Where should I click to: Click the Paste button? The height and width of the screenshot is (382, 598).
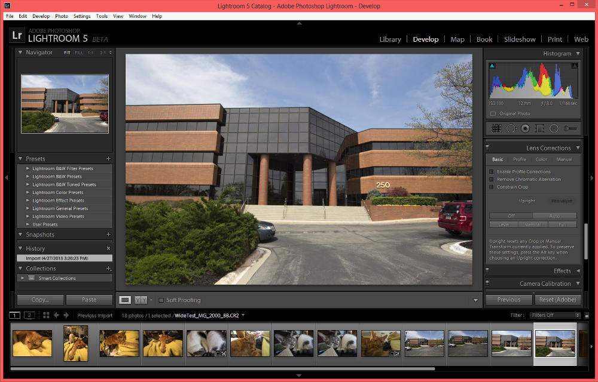[89, 300]
